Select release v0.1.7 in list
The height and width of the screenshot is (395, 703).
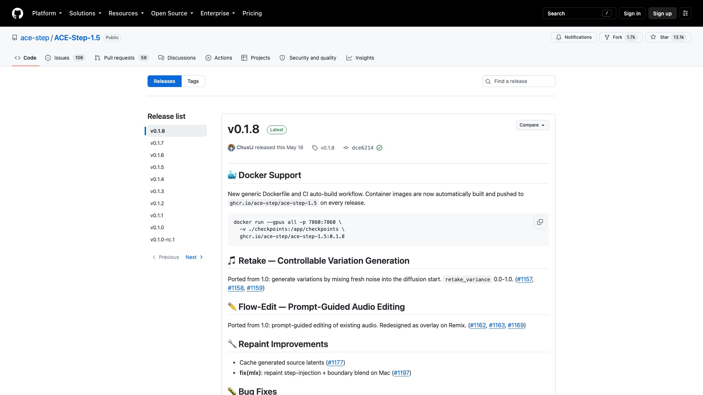coord(177,143)
